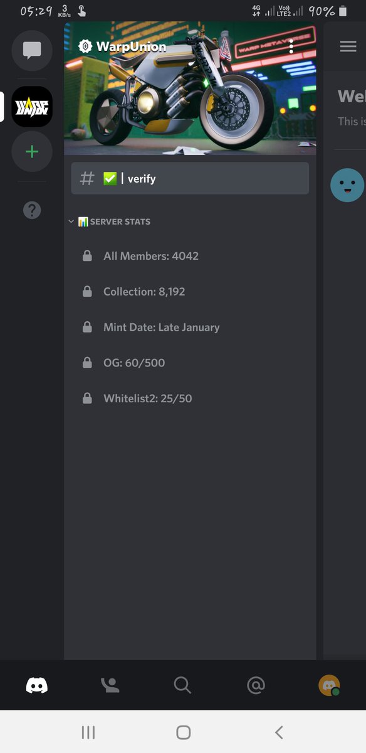
Task: Open the verify channel
Action: 190,178
